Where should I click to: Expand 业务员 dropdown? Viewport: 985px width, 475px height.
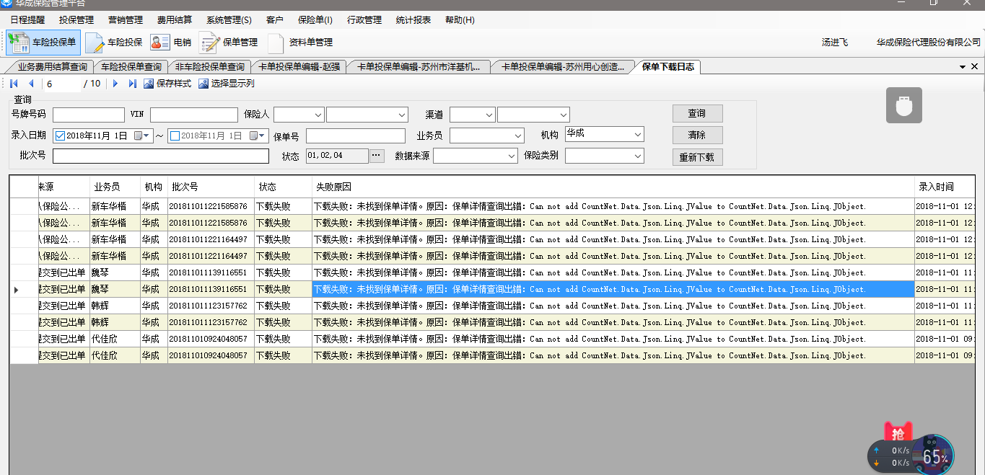(518, 136)
